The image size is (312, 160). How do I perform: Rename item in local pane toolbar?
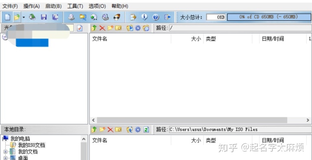(118, 130)
